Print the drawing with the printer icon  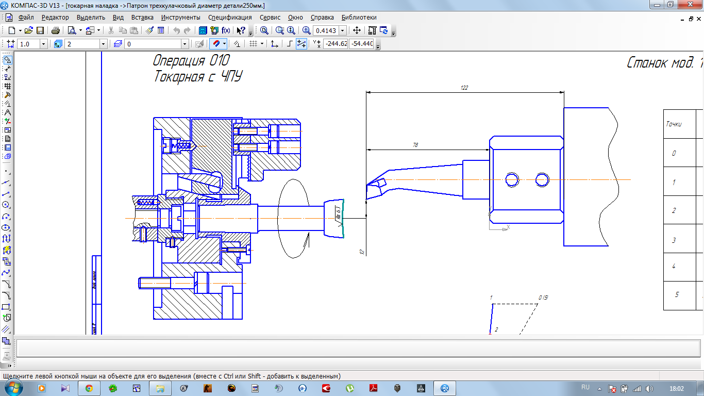coord(56,30)
